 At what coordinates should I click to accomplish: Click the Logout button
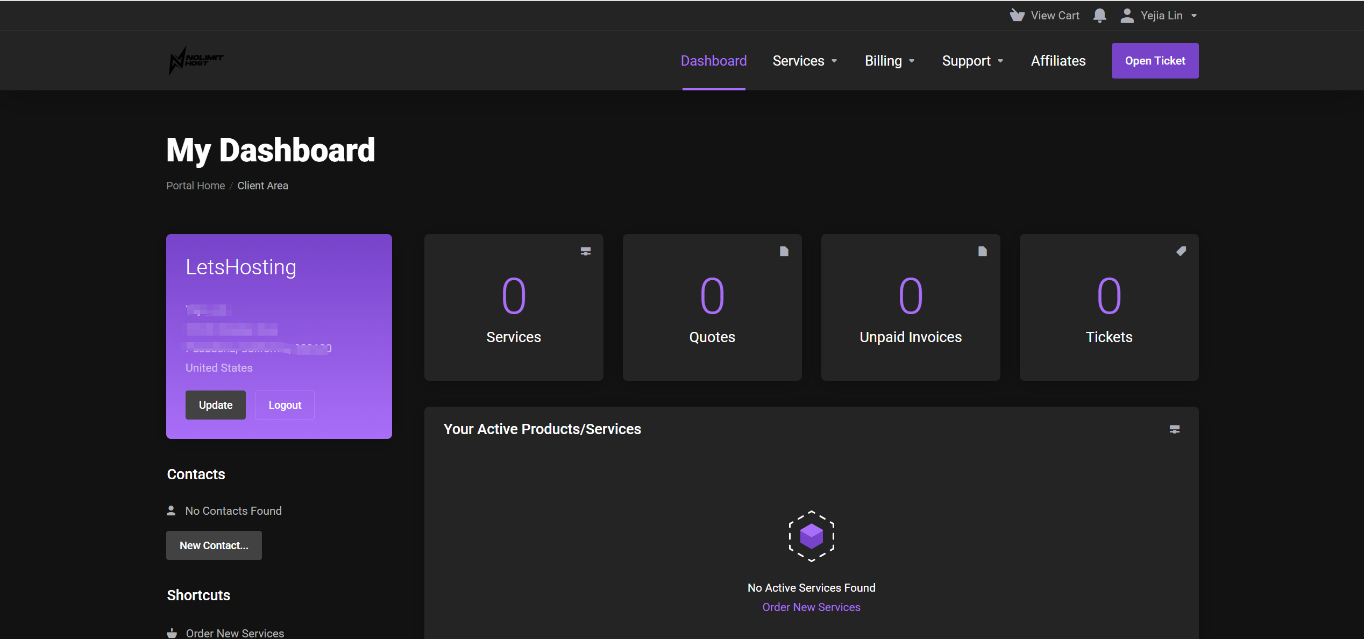[285, 405]
